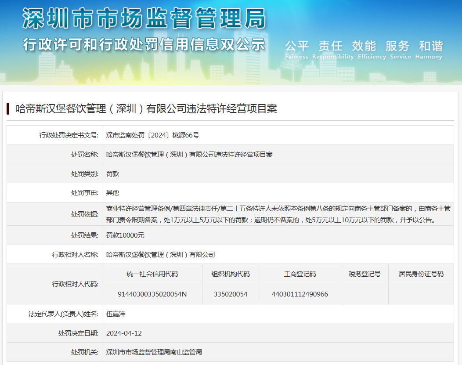The height and width of the screenshot is (365, 462).
Task: Select the registration code 440301112490966
Action: pos(300,294)
